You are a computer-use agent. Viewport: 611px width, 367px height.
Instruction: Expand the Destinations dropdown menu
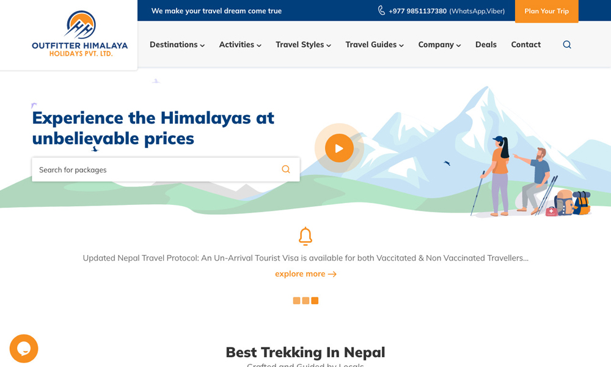[x=177, y=45]
